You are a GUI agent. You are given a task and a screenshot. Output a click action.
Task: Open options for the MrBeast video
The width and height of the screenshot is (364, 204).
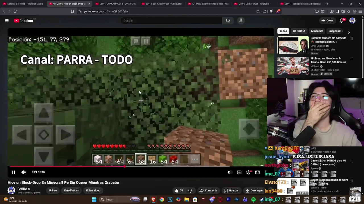pos(352,59)
